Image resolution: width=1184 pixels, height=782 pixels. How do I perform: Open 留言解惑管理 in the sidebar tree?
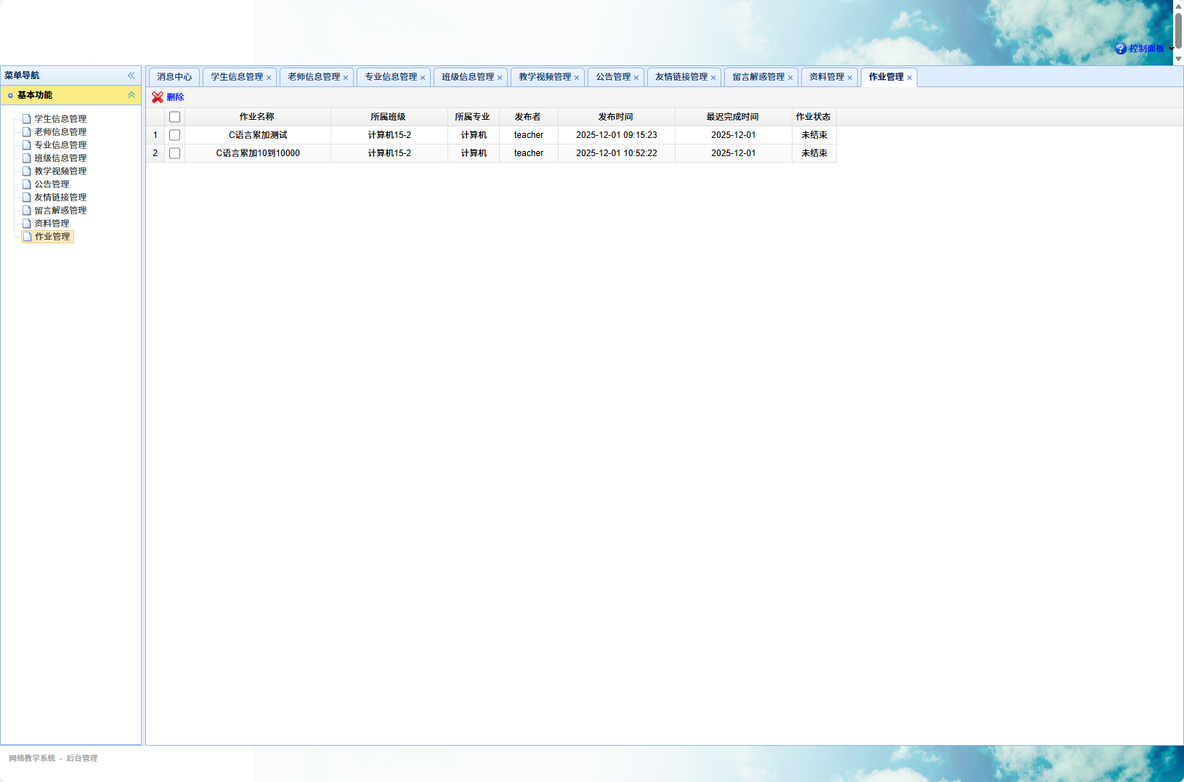[60, 211]
